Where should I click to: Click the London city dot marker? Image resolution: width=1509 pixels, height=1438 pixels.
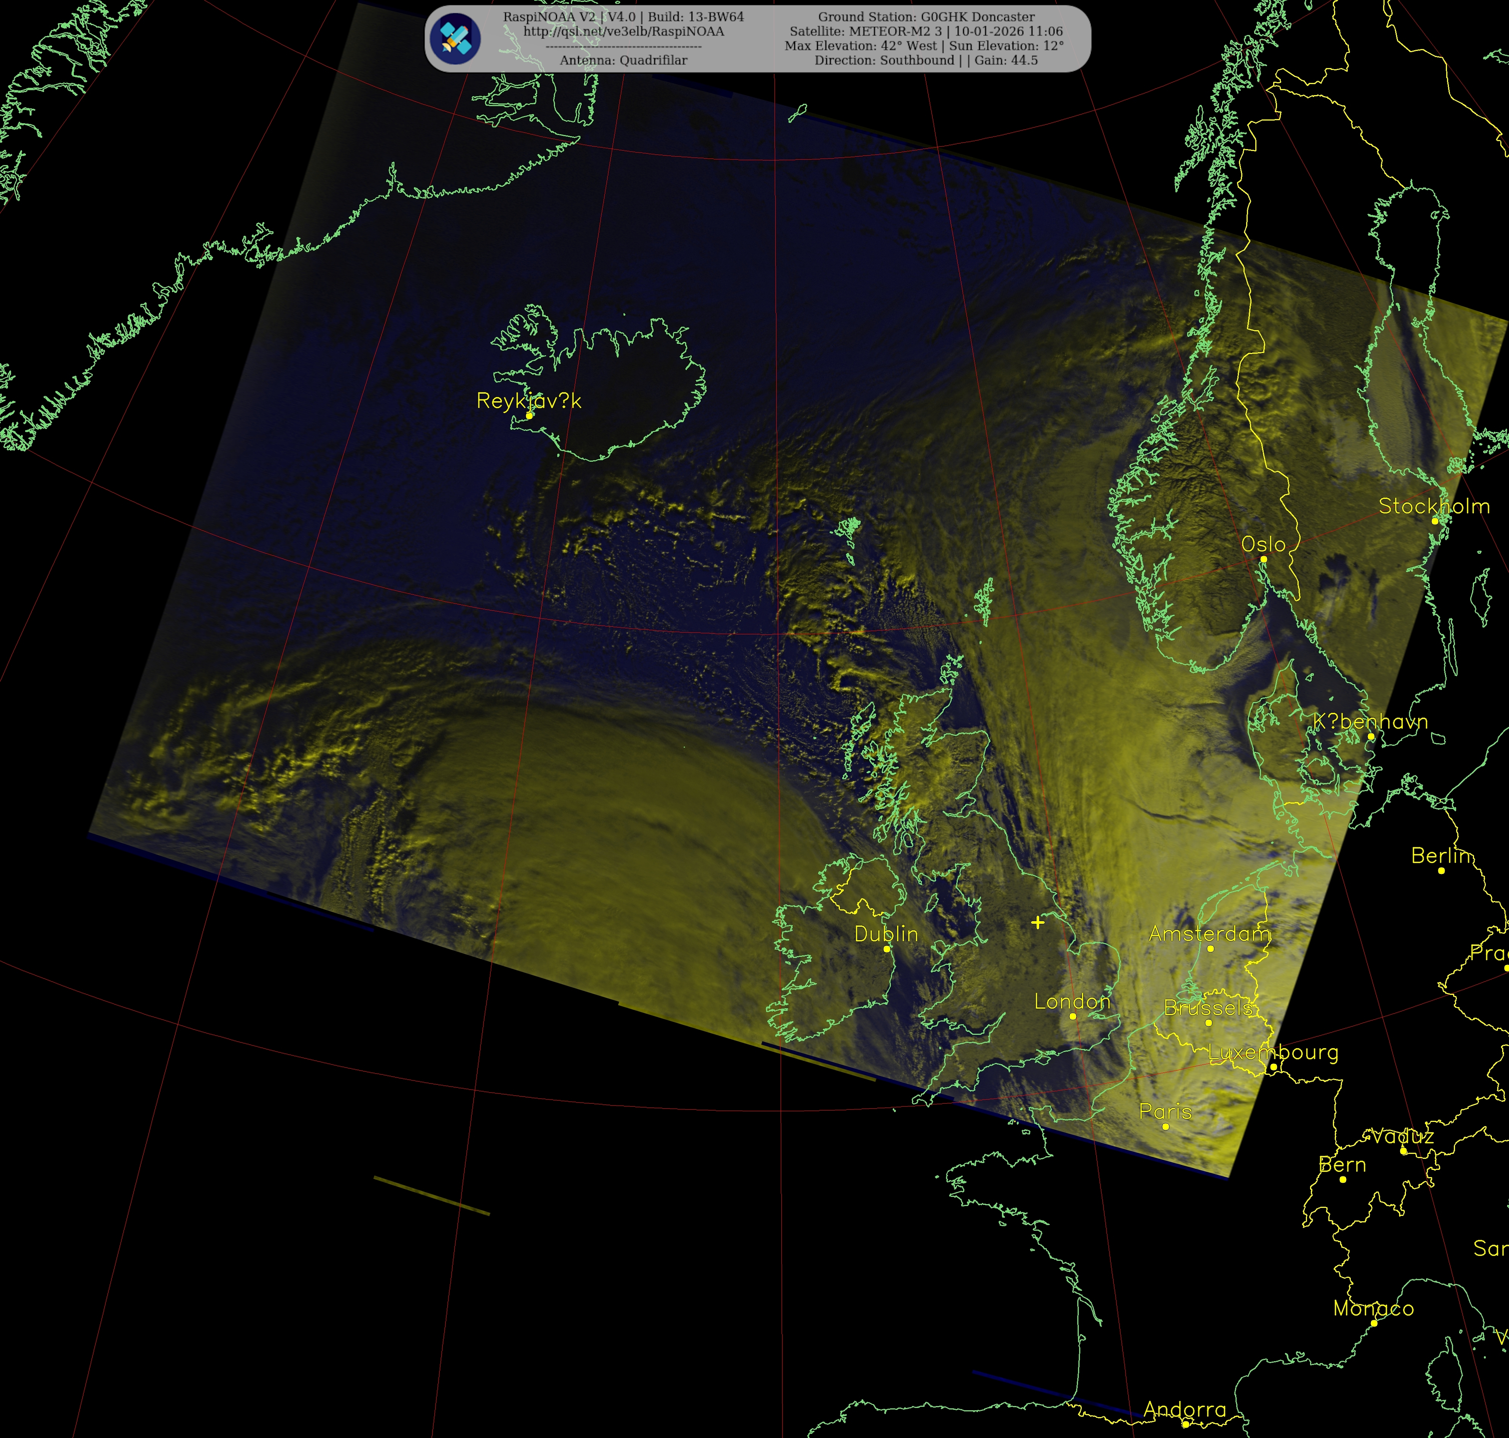coord(1073,1016)
